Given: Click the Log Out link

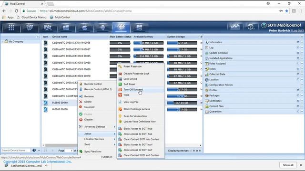Looking at the screenshot, I should (x=297, y=30).
